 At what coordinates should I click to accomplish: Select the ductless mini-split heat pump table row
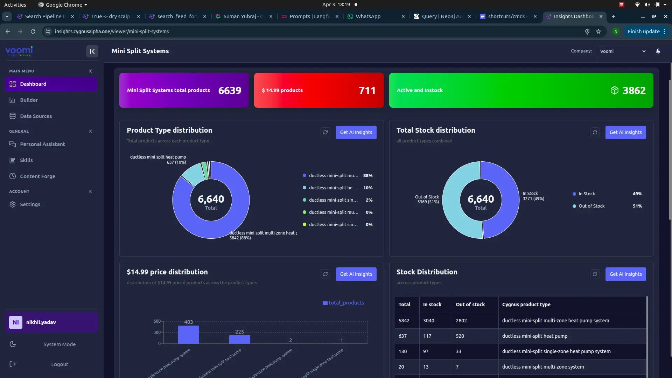pyautogui.click(x=520, y=336)
